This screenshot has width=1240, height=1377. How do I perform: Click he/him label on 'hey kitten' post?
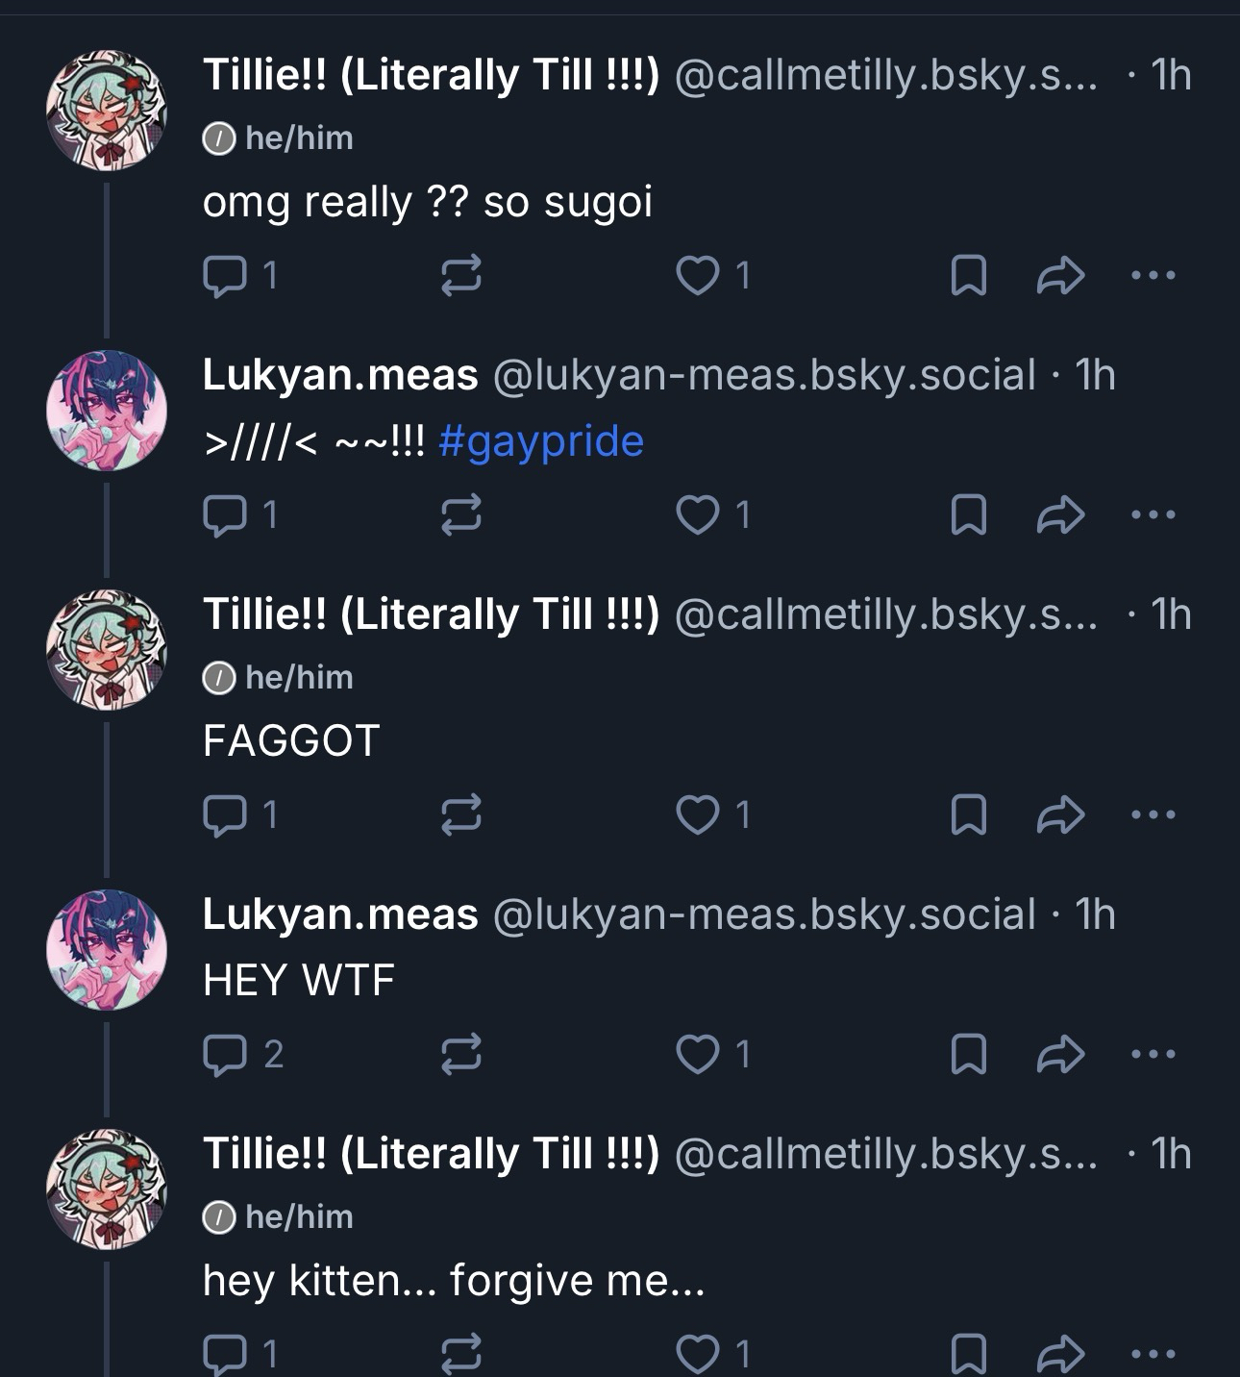click(279, 1216)
